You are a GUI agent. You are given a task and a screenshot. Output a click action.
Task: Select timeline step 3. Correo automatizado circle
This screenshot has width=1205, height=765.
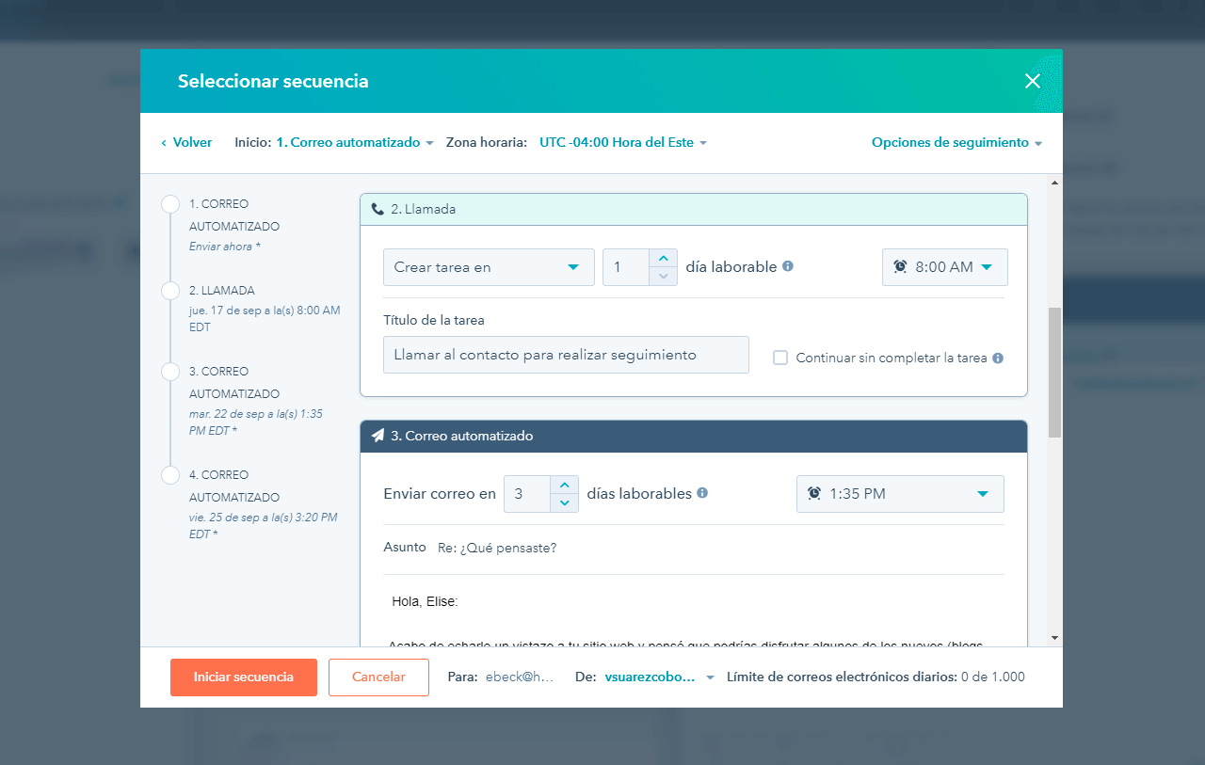[170, 372]
